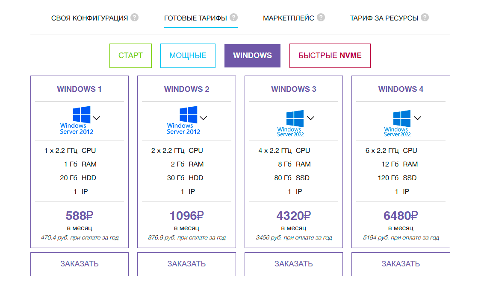Click the 470.4 руб. yearly payment note
Image resolution: width=484 pixels, height=295 pixels.
click(x=80, y=238)
